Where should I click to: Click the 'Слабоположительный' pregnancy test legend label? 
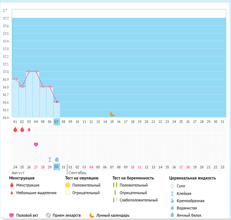tap(139, 200)
